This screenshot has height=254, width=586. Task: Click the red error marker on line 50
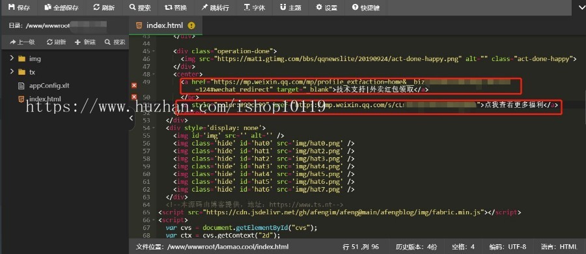(x=134, y=97)
